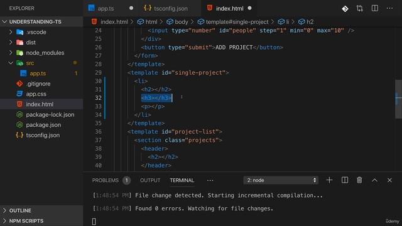Click body breadcrumb segment

click(182, 22)
